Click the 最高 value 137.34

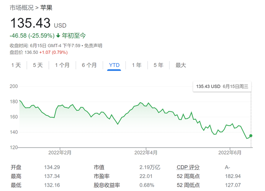pyautogui.click(x=52, y=176)
